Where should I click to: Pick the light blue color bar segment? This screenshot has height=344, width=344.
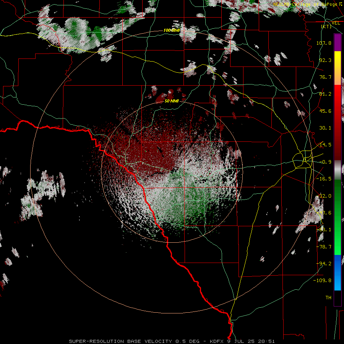coord(338,282)
